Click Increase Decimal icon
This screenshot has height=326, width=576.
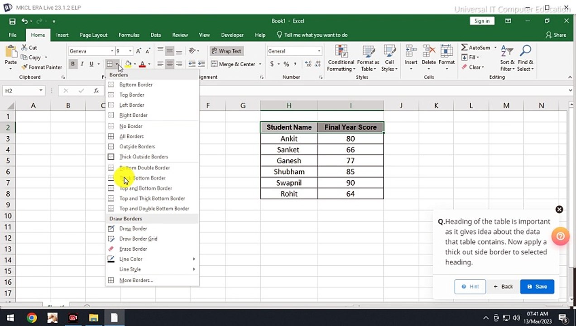pos(308,64)
